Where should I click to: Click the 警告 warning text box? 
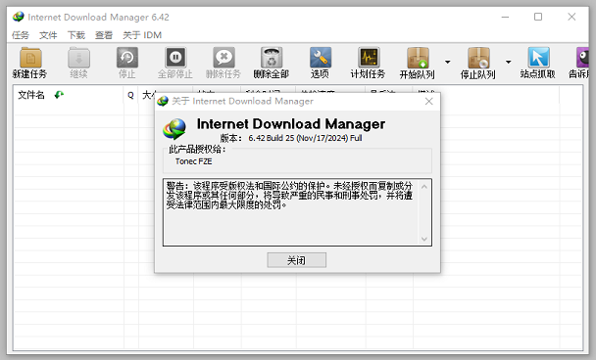(297, 212)
